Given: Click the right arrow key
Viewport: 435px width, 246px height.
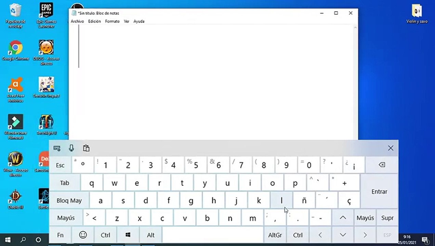Looking at the screenshot, I should click(x=365, y=235).
